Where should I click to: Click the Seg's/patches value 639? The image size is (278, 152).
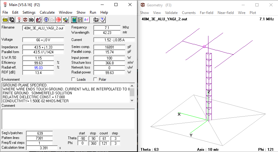pos(40,133)
